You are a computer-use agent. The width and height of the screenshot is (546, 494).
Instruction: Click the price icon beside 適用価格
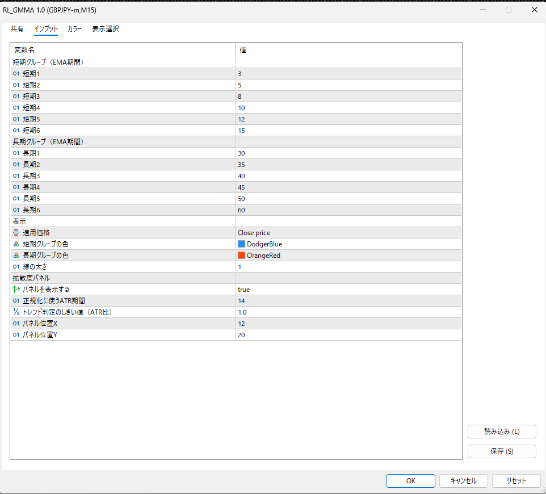tap(16, 232)
